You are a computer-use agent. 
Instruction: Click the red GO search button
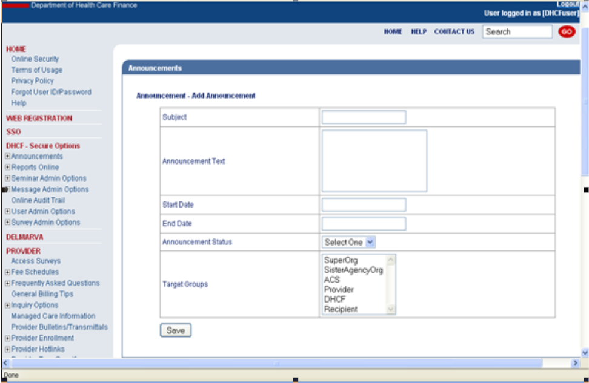(x=567, y=32)
